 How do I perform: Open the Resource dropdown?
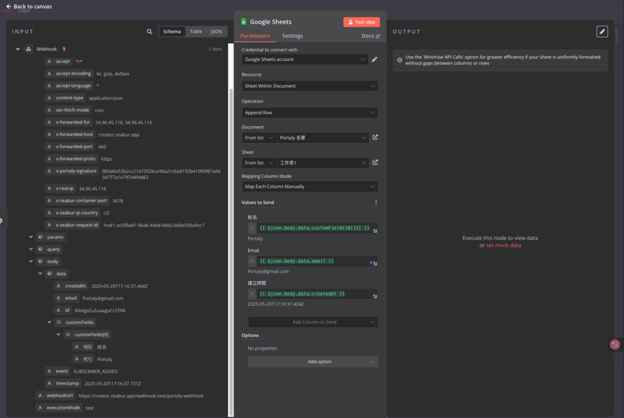coord(310,86)
